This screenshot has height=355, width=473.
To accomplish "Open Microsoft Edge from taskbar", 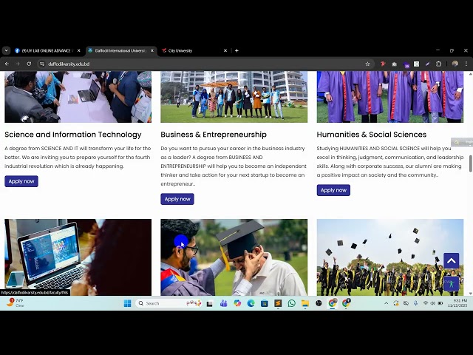I will (251, 303).
